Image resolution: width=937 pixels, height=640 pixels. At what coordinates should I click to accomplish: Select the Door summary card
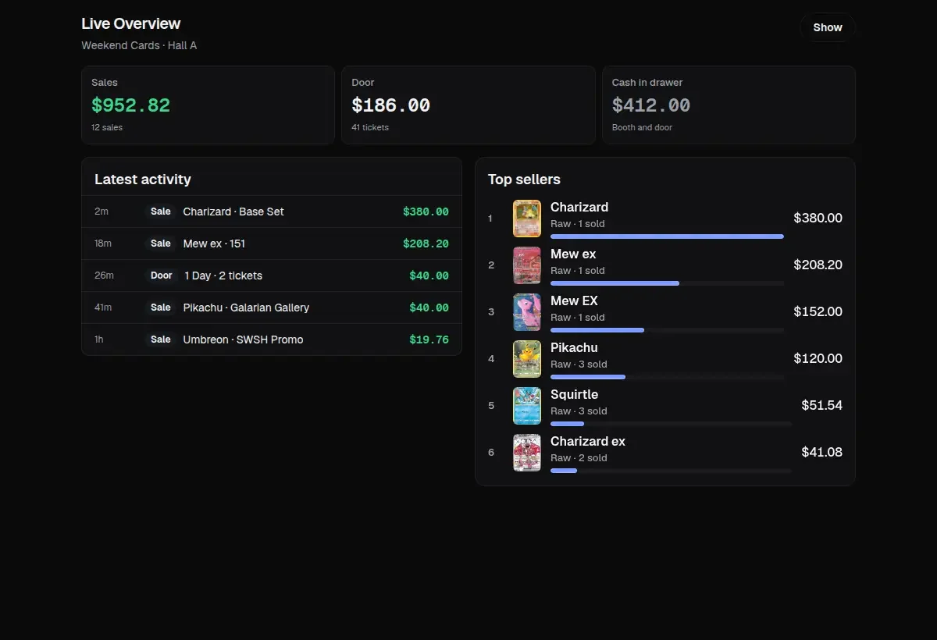coord(468,105)
